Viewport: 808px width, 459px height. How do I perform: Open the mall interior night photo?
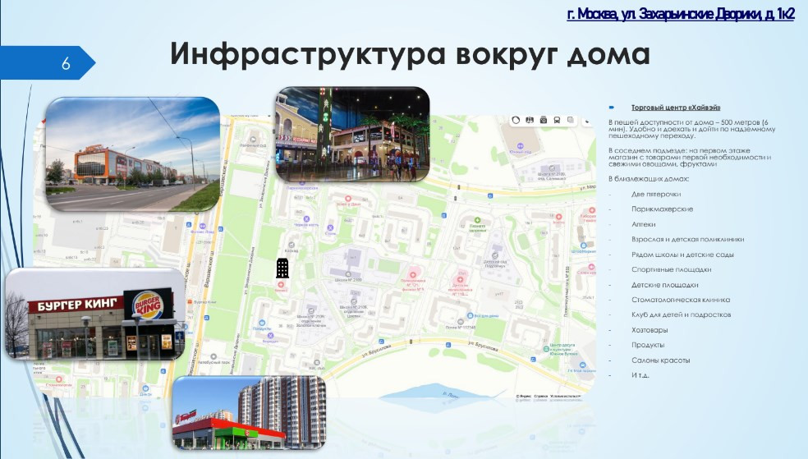tap(352, 134)
